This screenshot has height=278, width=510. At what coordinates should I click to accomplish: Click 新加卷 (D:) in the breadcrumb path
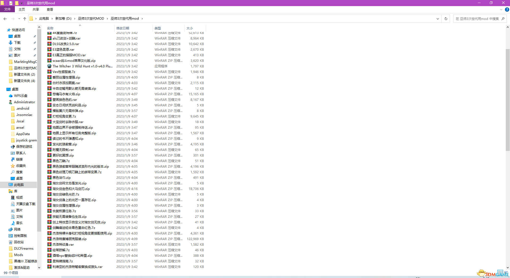tap(63, 19)
